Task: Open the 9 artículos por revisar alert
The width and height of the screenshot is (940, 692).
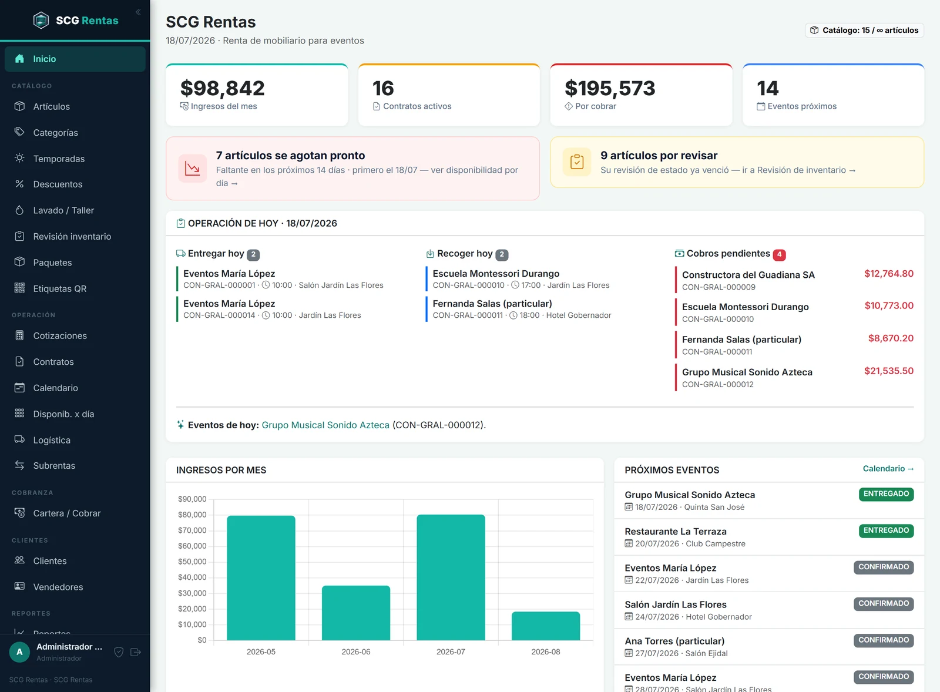Action: 737,162
